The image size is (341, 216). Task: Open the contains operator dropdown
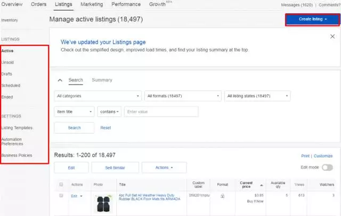click(109, 112)
